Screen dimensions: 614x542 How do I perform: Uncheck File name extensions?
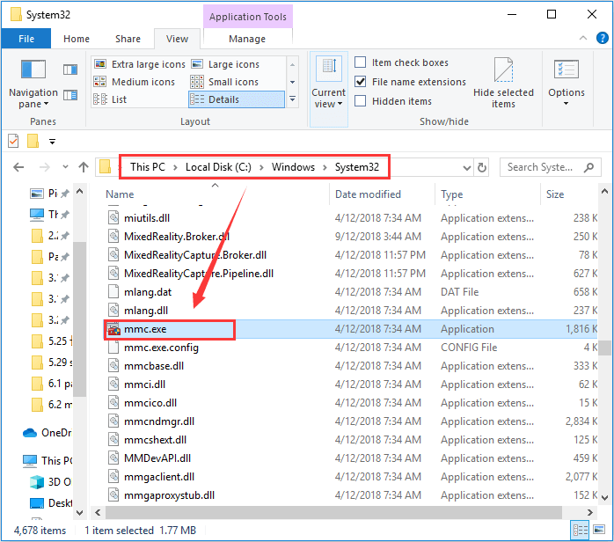pyautogui.click(x=361, y=82)
